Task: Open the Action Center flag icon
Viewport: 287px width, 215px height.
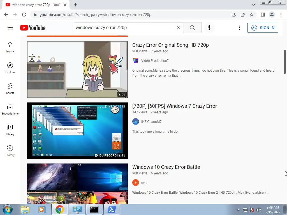Action: (x=252, y=210)
